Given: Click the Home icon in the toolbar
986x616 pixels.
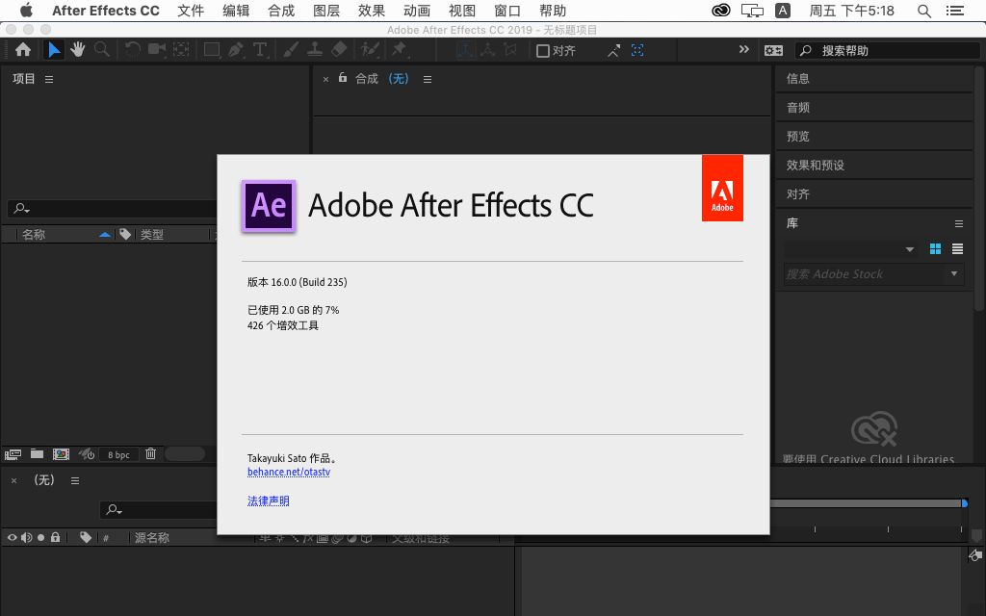Looking at the screenshot, I should tap(23, 50).
